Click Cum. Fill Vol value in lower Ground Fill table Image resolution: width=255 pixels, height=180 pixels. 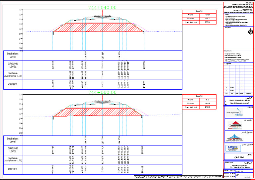click(x=208, y=107)
